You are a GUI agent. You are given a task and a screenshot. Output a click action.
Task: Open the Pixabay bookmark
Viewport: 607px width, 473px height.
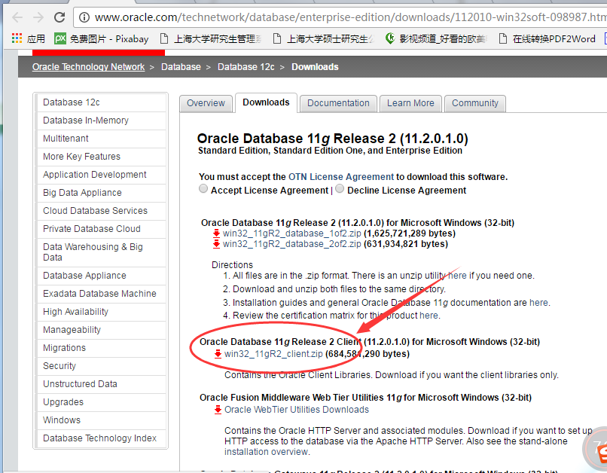tap(102, 38)
